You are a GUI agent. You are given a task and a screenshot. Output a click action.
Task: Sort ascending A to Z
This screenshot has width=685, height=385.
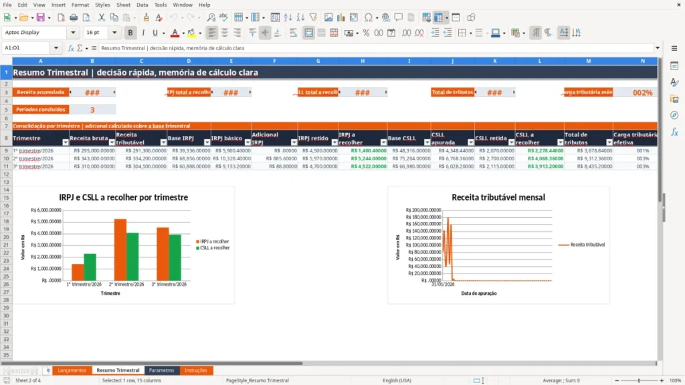tap(288, 17)
